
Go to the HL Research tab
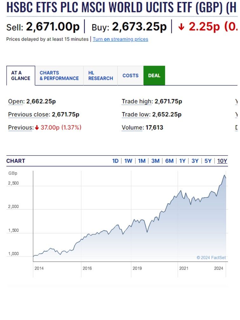tap(100, 76)
